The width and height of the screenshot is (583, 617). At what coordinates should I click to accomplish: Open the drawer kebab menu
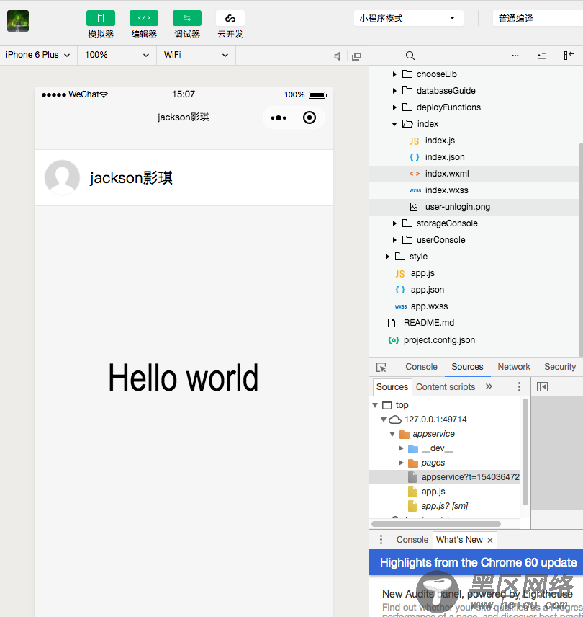(381, 539)
